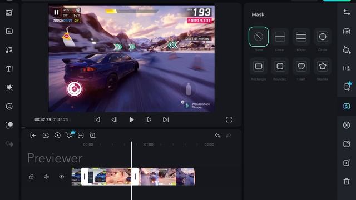Screen dimensions: 356x200
Task: Toggle the track lock icon
Action: pyautogui.click(x=32, y=177)
